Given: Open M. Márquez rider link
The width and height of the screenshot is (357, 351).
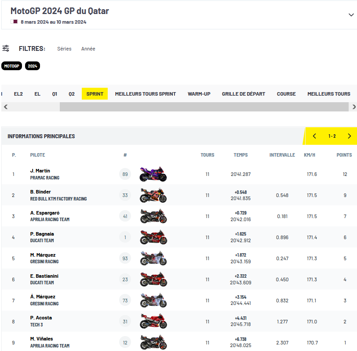Looking at the screenshot, I should point(43,255).
